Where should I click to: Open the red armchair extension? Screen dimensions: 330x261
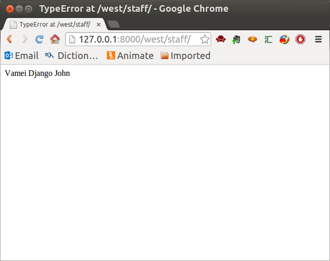(x=221, y=39)
